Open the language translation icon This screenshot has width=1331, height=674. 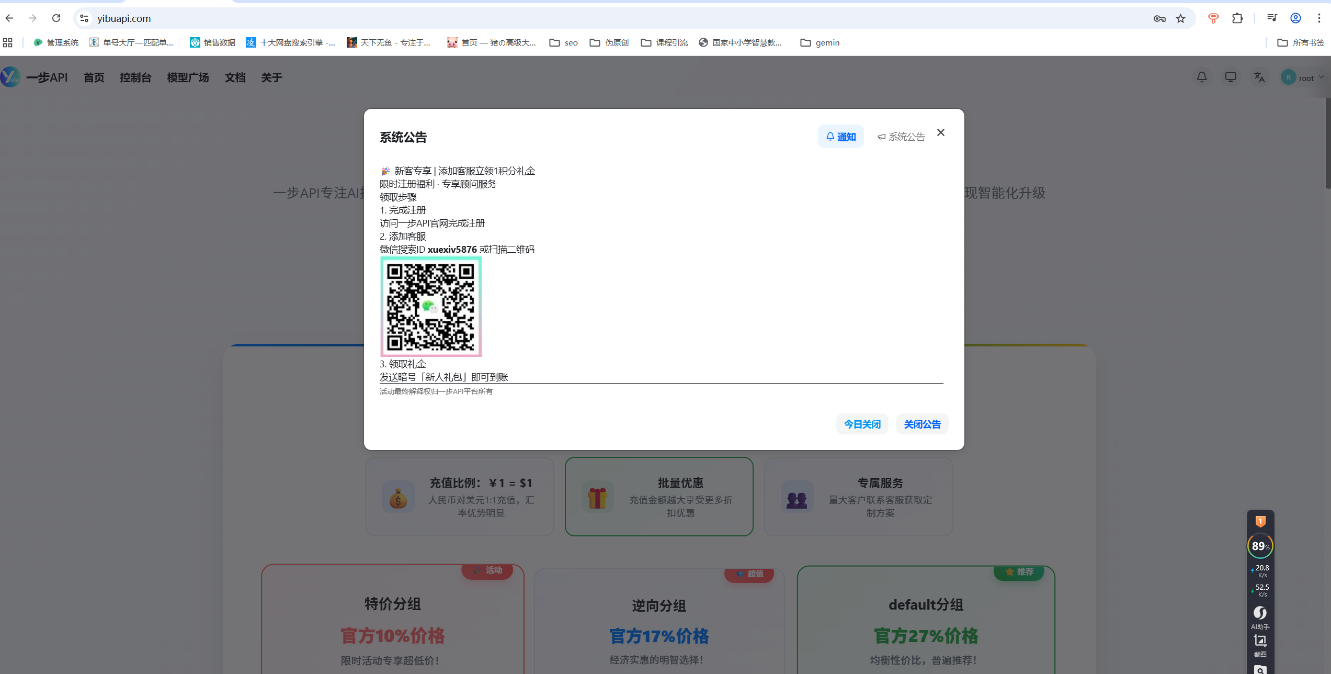(1259, 77)
